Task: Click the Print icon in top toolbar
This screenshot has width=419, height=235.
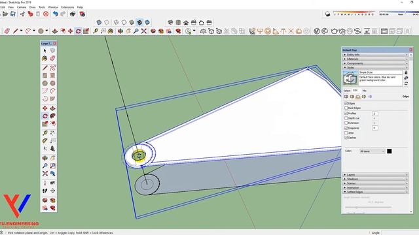Action: [x=73, y=14]
